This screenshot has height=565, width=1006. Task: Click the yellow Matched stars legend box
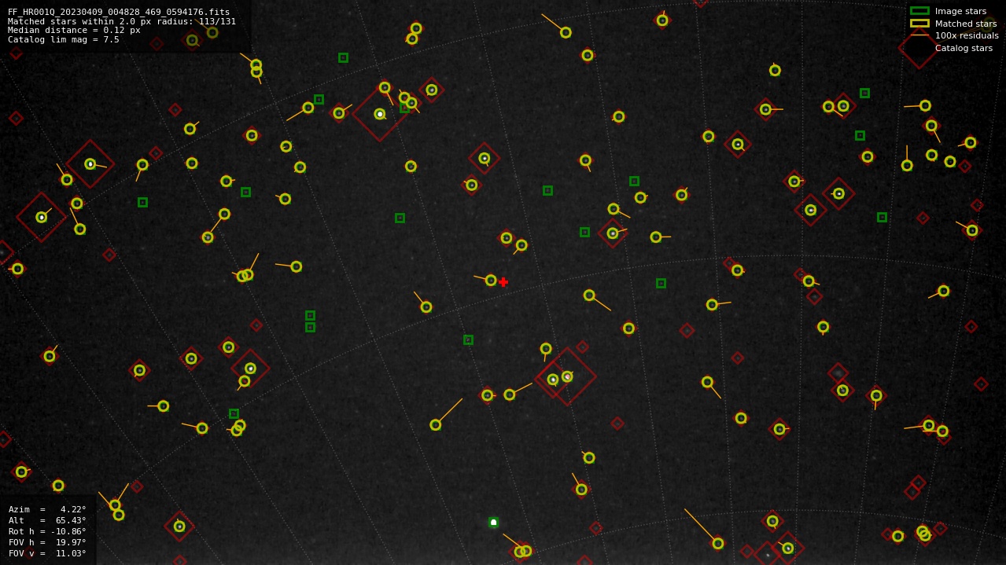click(919, 24)
